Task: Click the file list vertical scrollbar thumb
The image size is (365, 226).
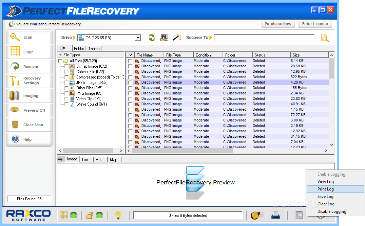Action: 331,68
